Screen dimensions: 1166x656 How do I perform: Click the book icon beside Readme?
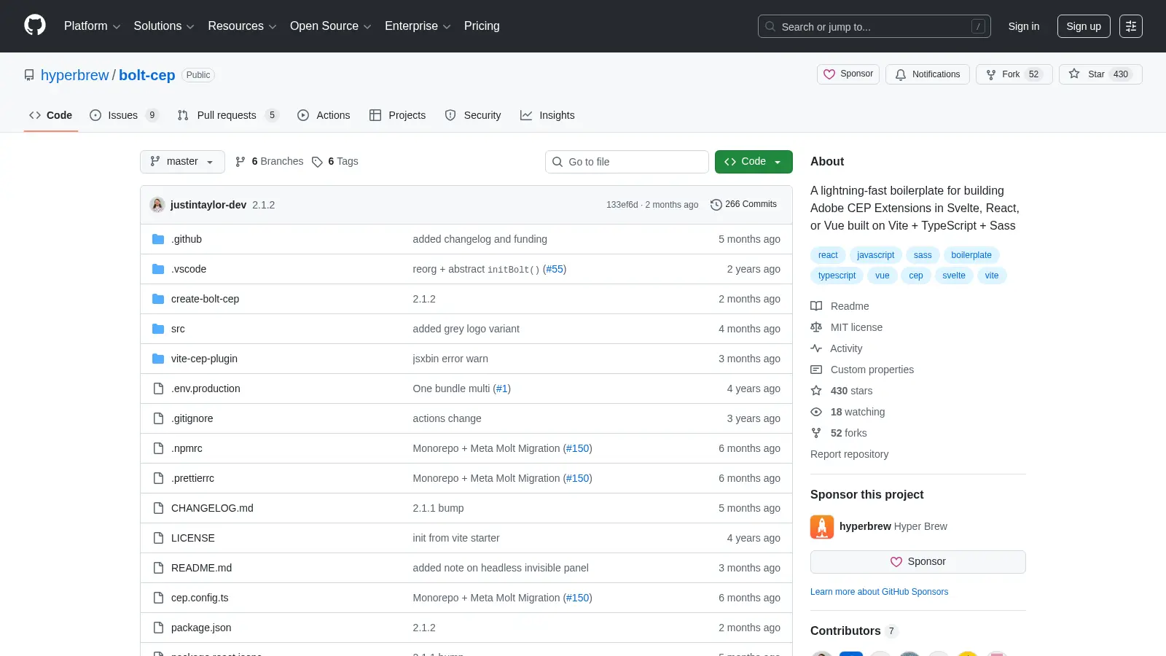[816, 306]
